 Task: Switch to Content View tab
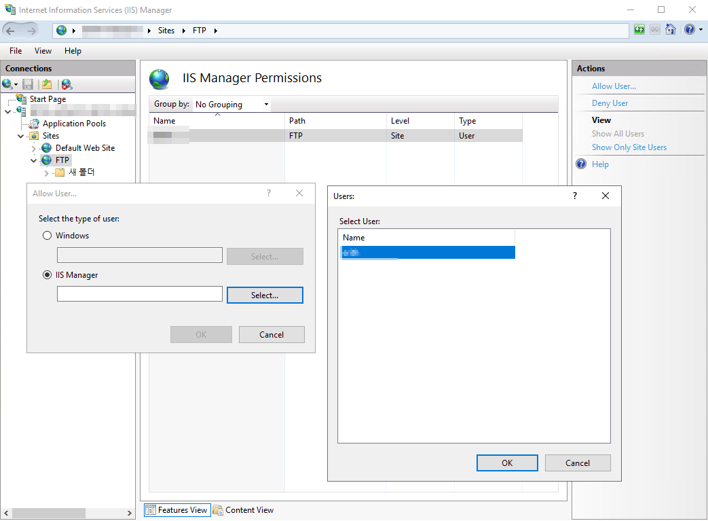pyautogui.click(x=244, y=509)
